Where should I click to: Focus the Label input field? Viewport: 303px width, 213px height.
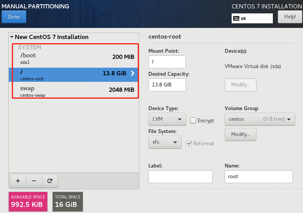tap(181, 177)
